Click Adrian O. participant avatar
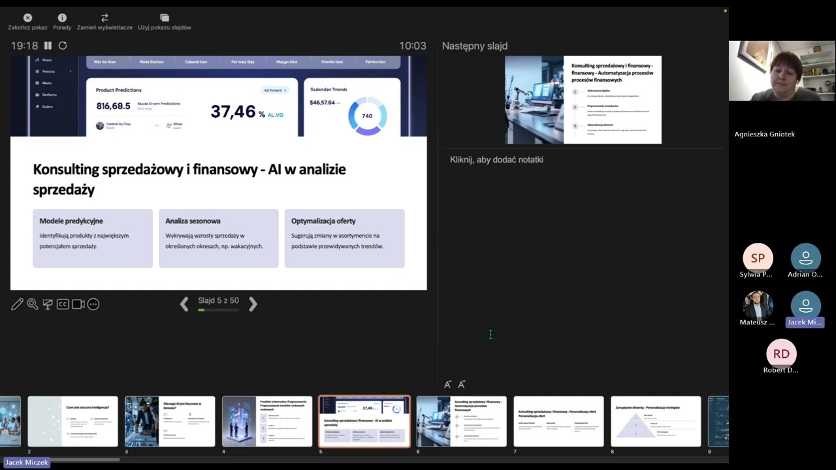The width and height of the screenshot is (836, 470). pos(805,258)
